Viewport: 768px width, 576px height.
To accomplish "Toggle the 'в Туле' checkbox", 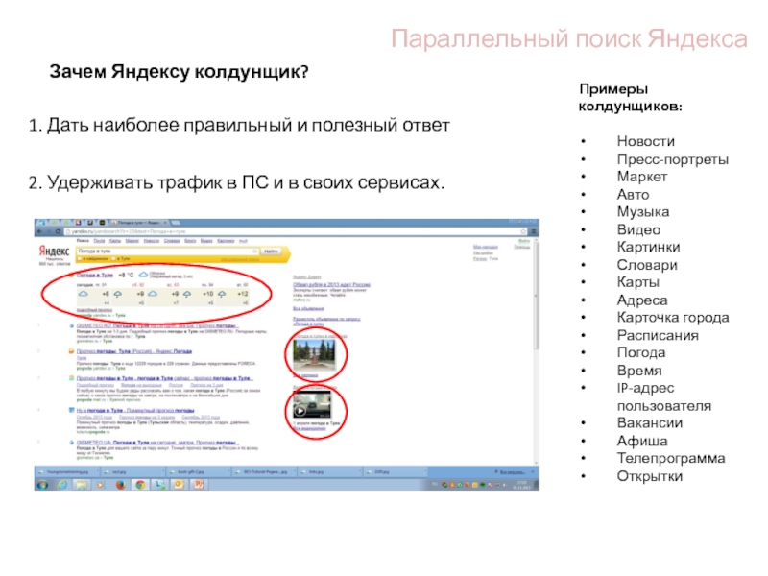I will point(116,259).
